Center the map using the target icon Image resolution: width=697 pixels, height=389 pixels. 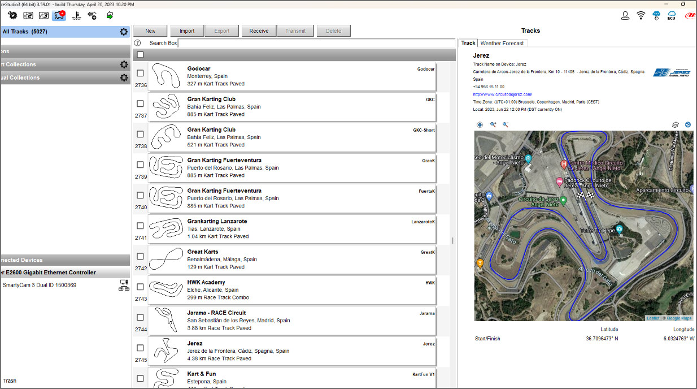(480, 124)
